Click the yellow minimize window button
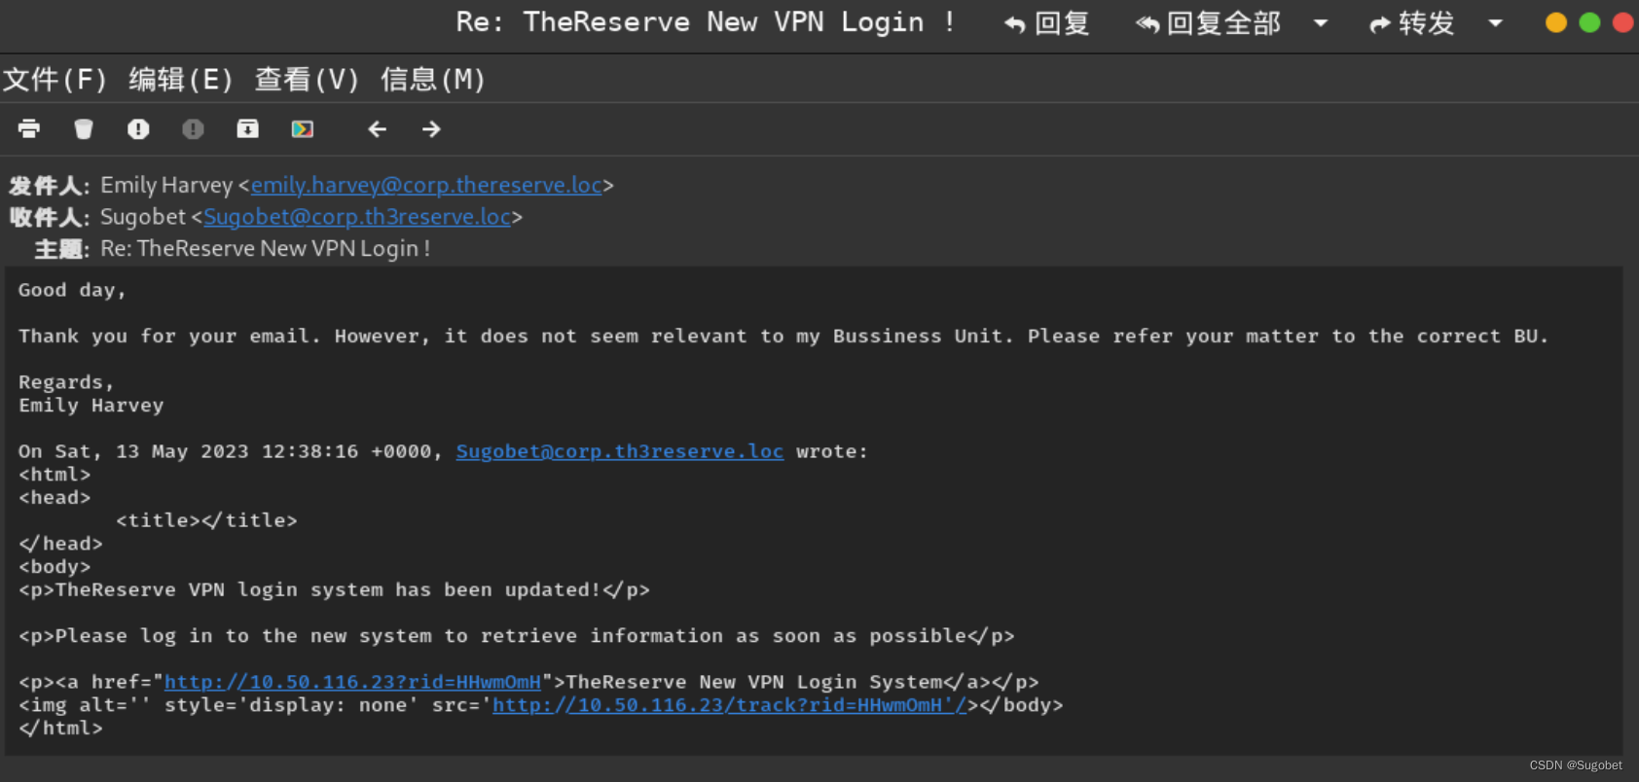 pos(1556,22)
